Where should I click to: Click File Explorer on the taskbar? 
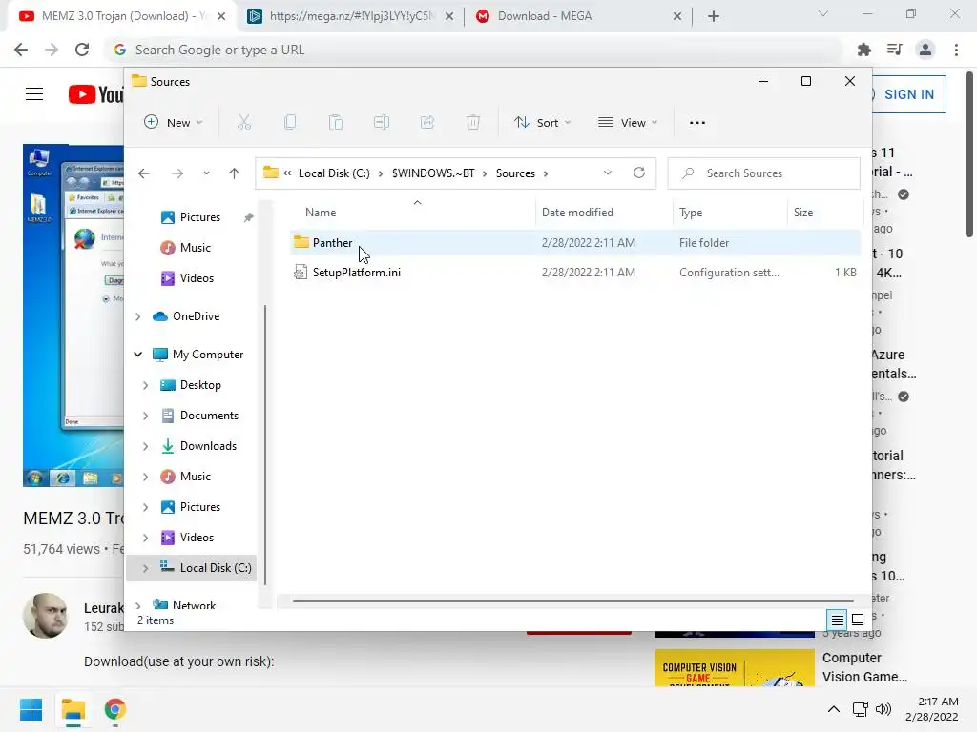pyautogui.click(x=73, y=709)
